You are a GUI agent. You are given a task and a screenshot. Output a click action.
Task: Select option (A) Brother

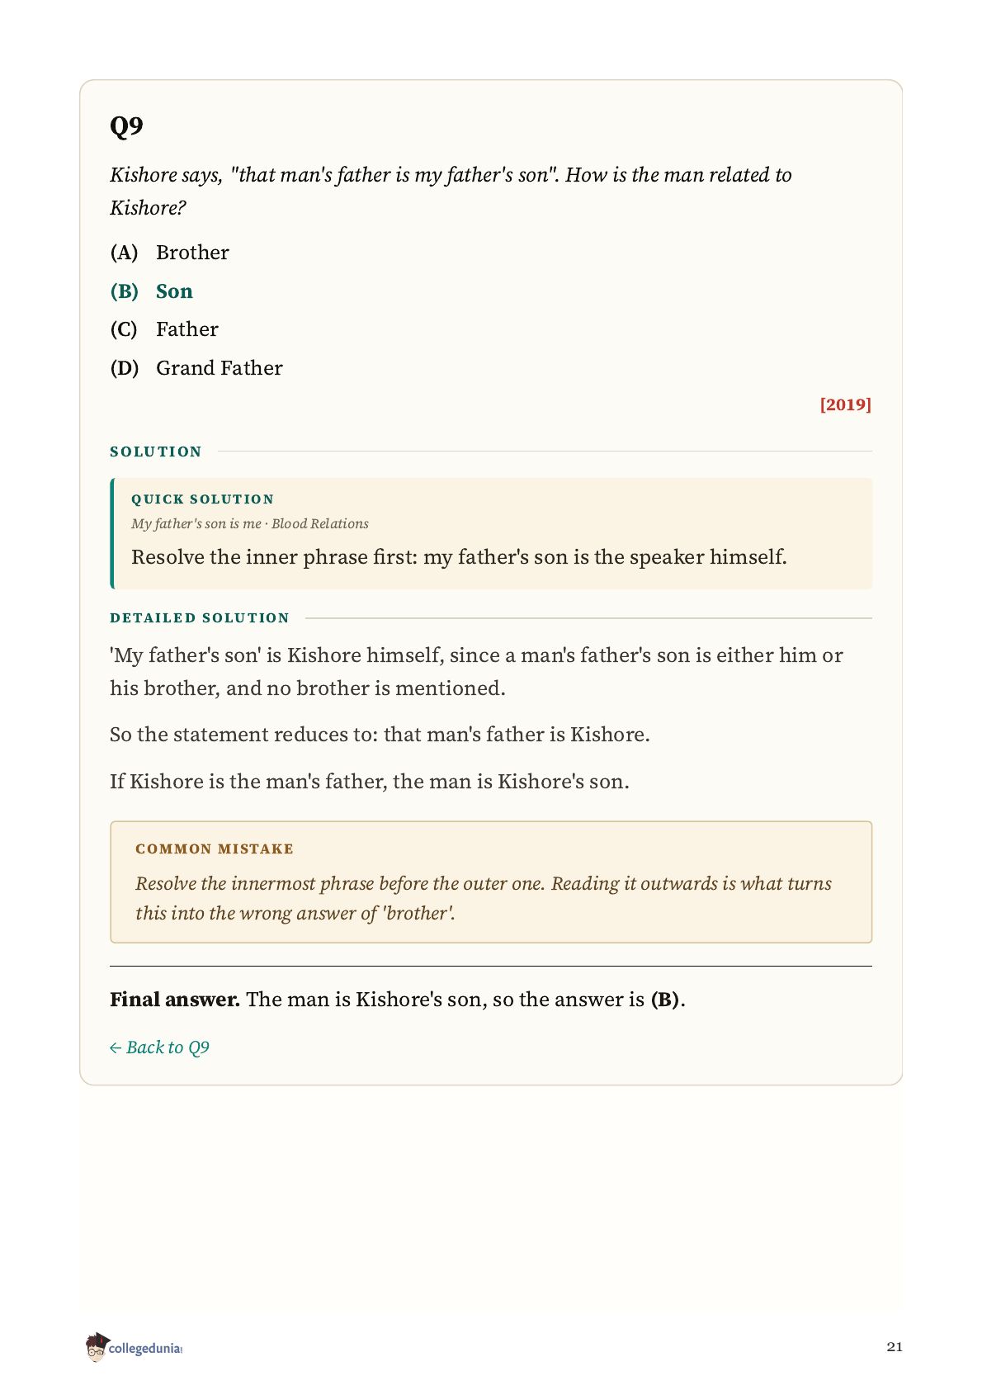coord(169,253)
